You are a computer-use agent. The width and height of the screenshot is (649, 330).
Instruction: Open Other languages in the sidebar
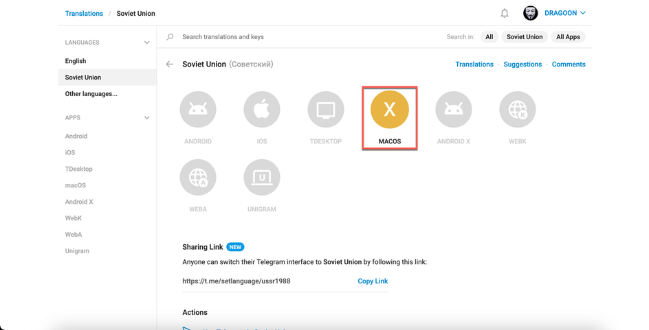[107, 94]
